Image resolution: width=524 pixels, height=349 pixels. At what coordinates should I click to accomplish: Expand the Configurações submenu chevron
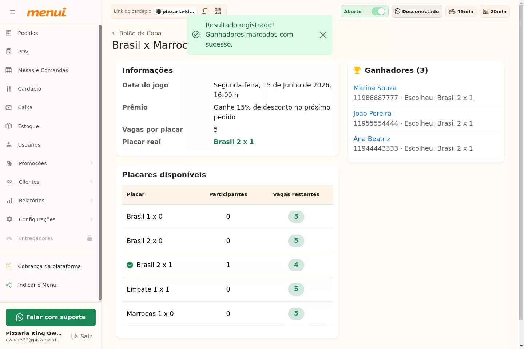92,219
